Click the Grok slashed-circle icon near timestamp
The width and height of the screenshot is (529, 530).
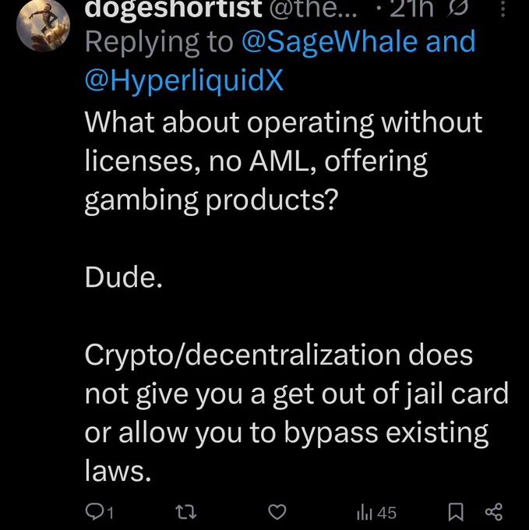458,8
